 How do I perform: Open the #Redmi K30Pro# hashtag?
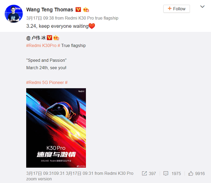point(43,46)
